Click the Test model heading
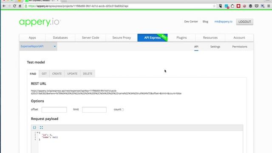 (36, 62)
